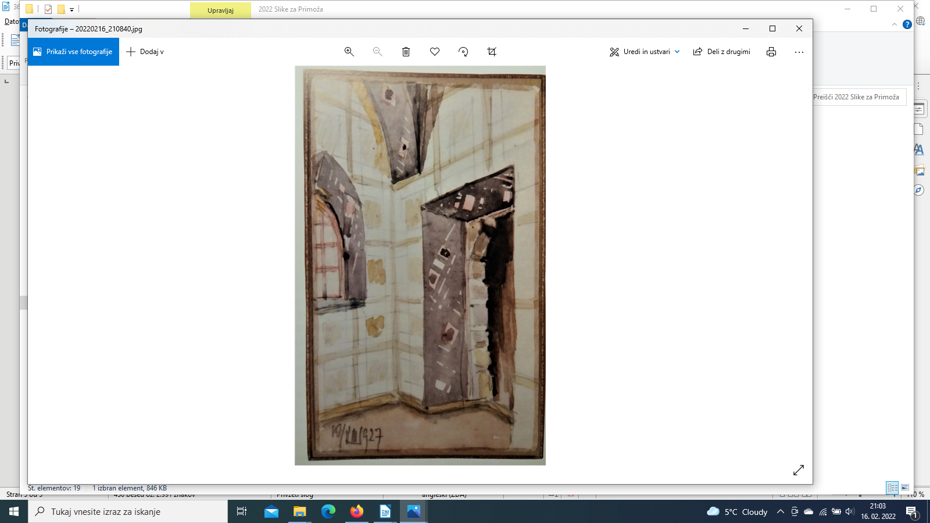Open Firefox from the taskbar

[356, 512]
